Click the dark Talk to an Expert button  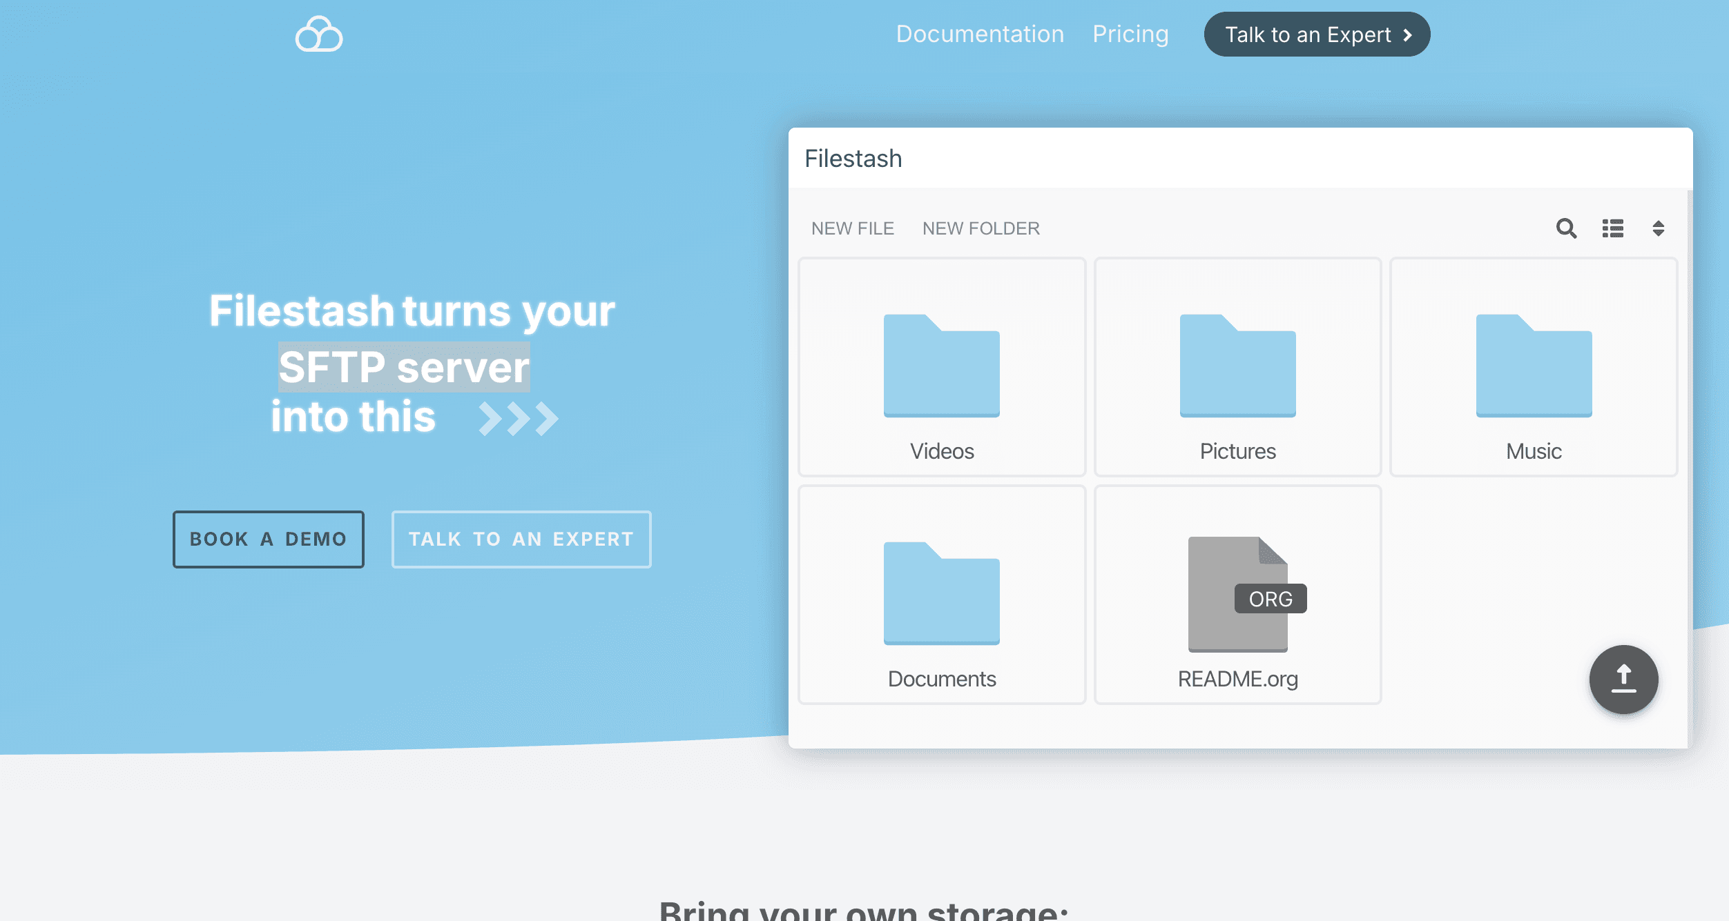pyautogui.click(x=1317, y=34)
